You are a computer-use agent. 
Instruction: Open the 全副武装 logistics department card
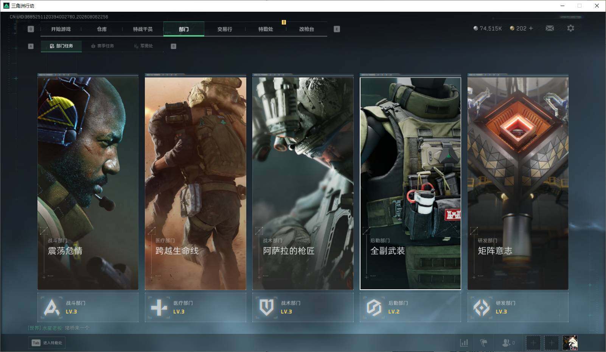pos(410,184)
